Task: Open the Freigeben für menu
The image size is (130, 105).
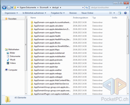Action: pos(58,13)
